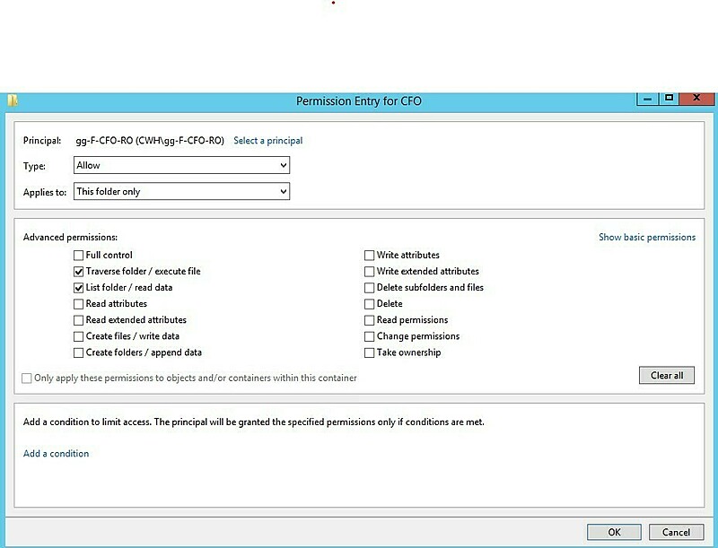Image resolution: width=718 pixels, height=548 pixels.
Task: Enable Create files / write data
Action: pos(78,336)
